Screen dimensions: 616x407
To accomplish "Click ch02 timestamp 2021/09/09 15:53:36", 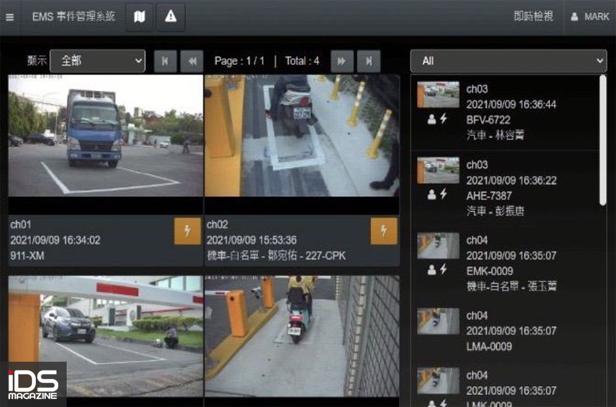I will [x=251, y=240].
